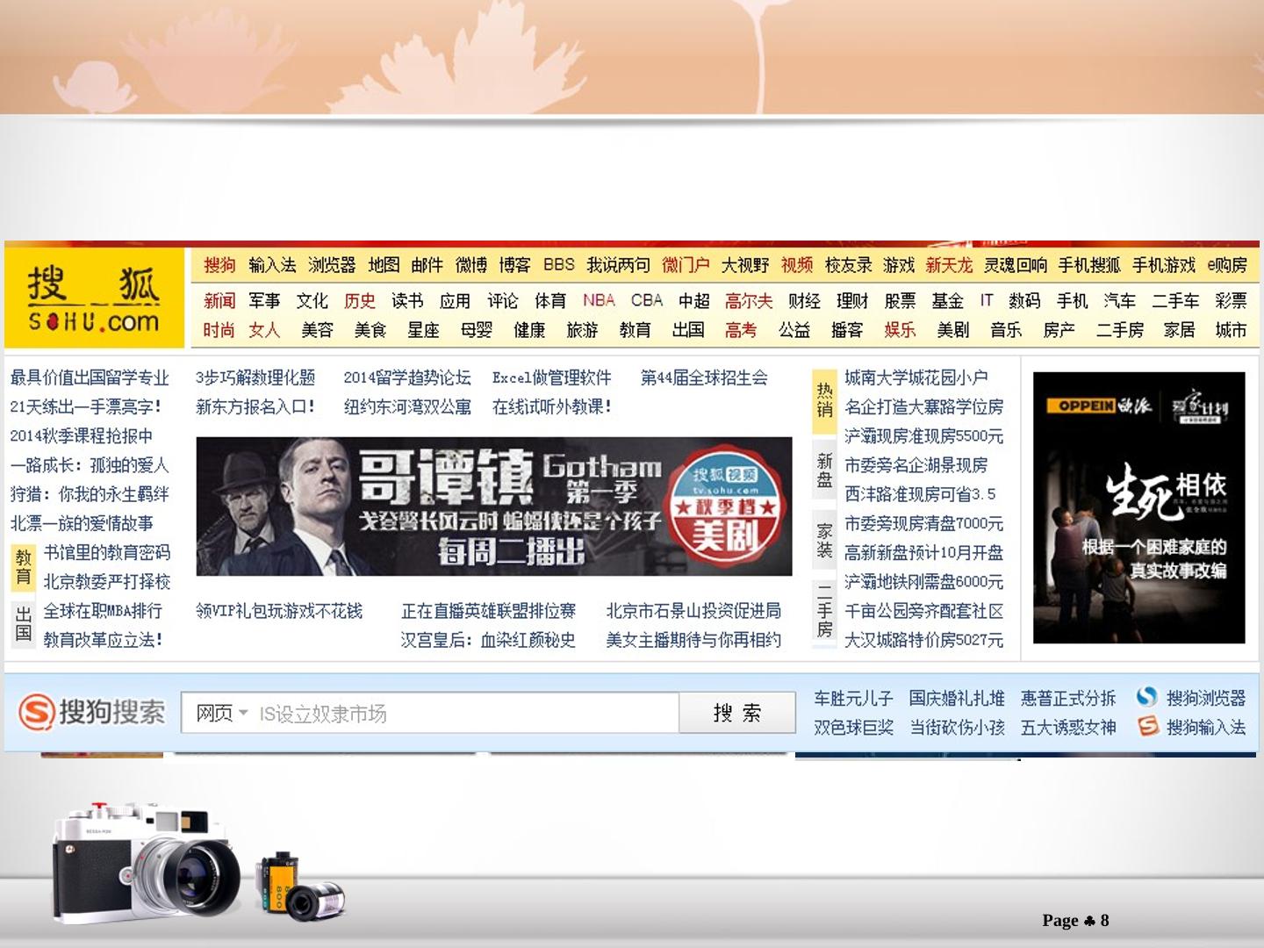Image resolution: width=1264 pixels, height=948 pixels.
Task: Open the 新闻 navigation item
Action: (219, 301)
